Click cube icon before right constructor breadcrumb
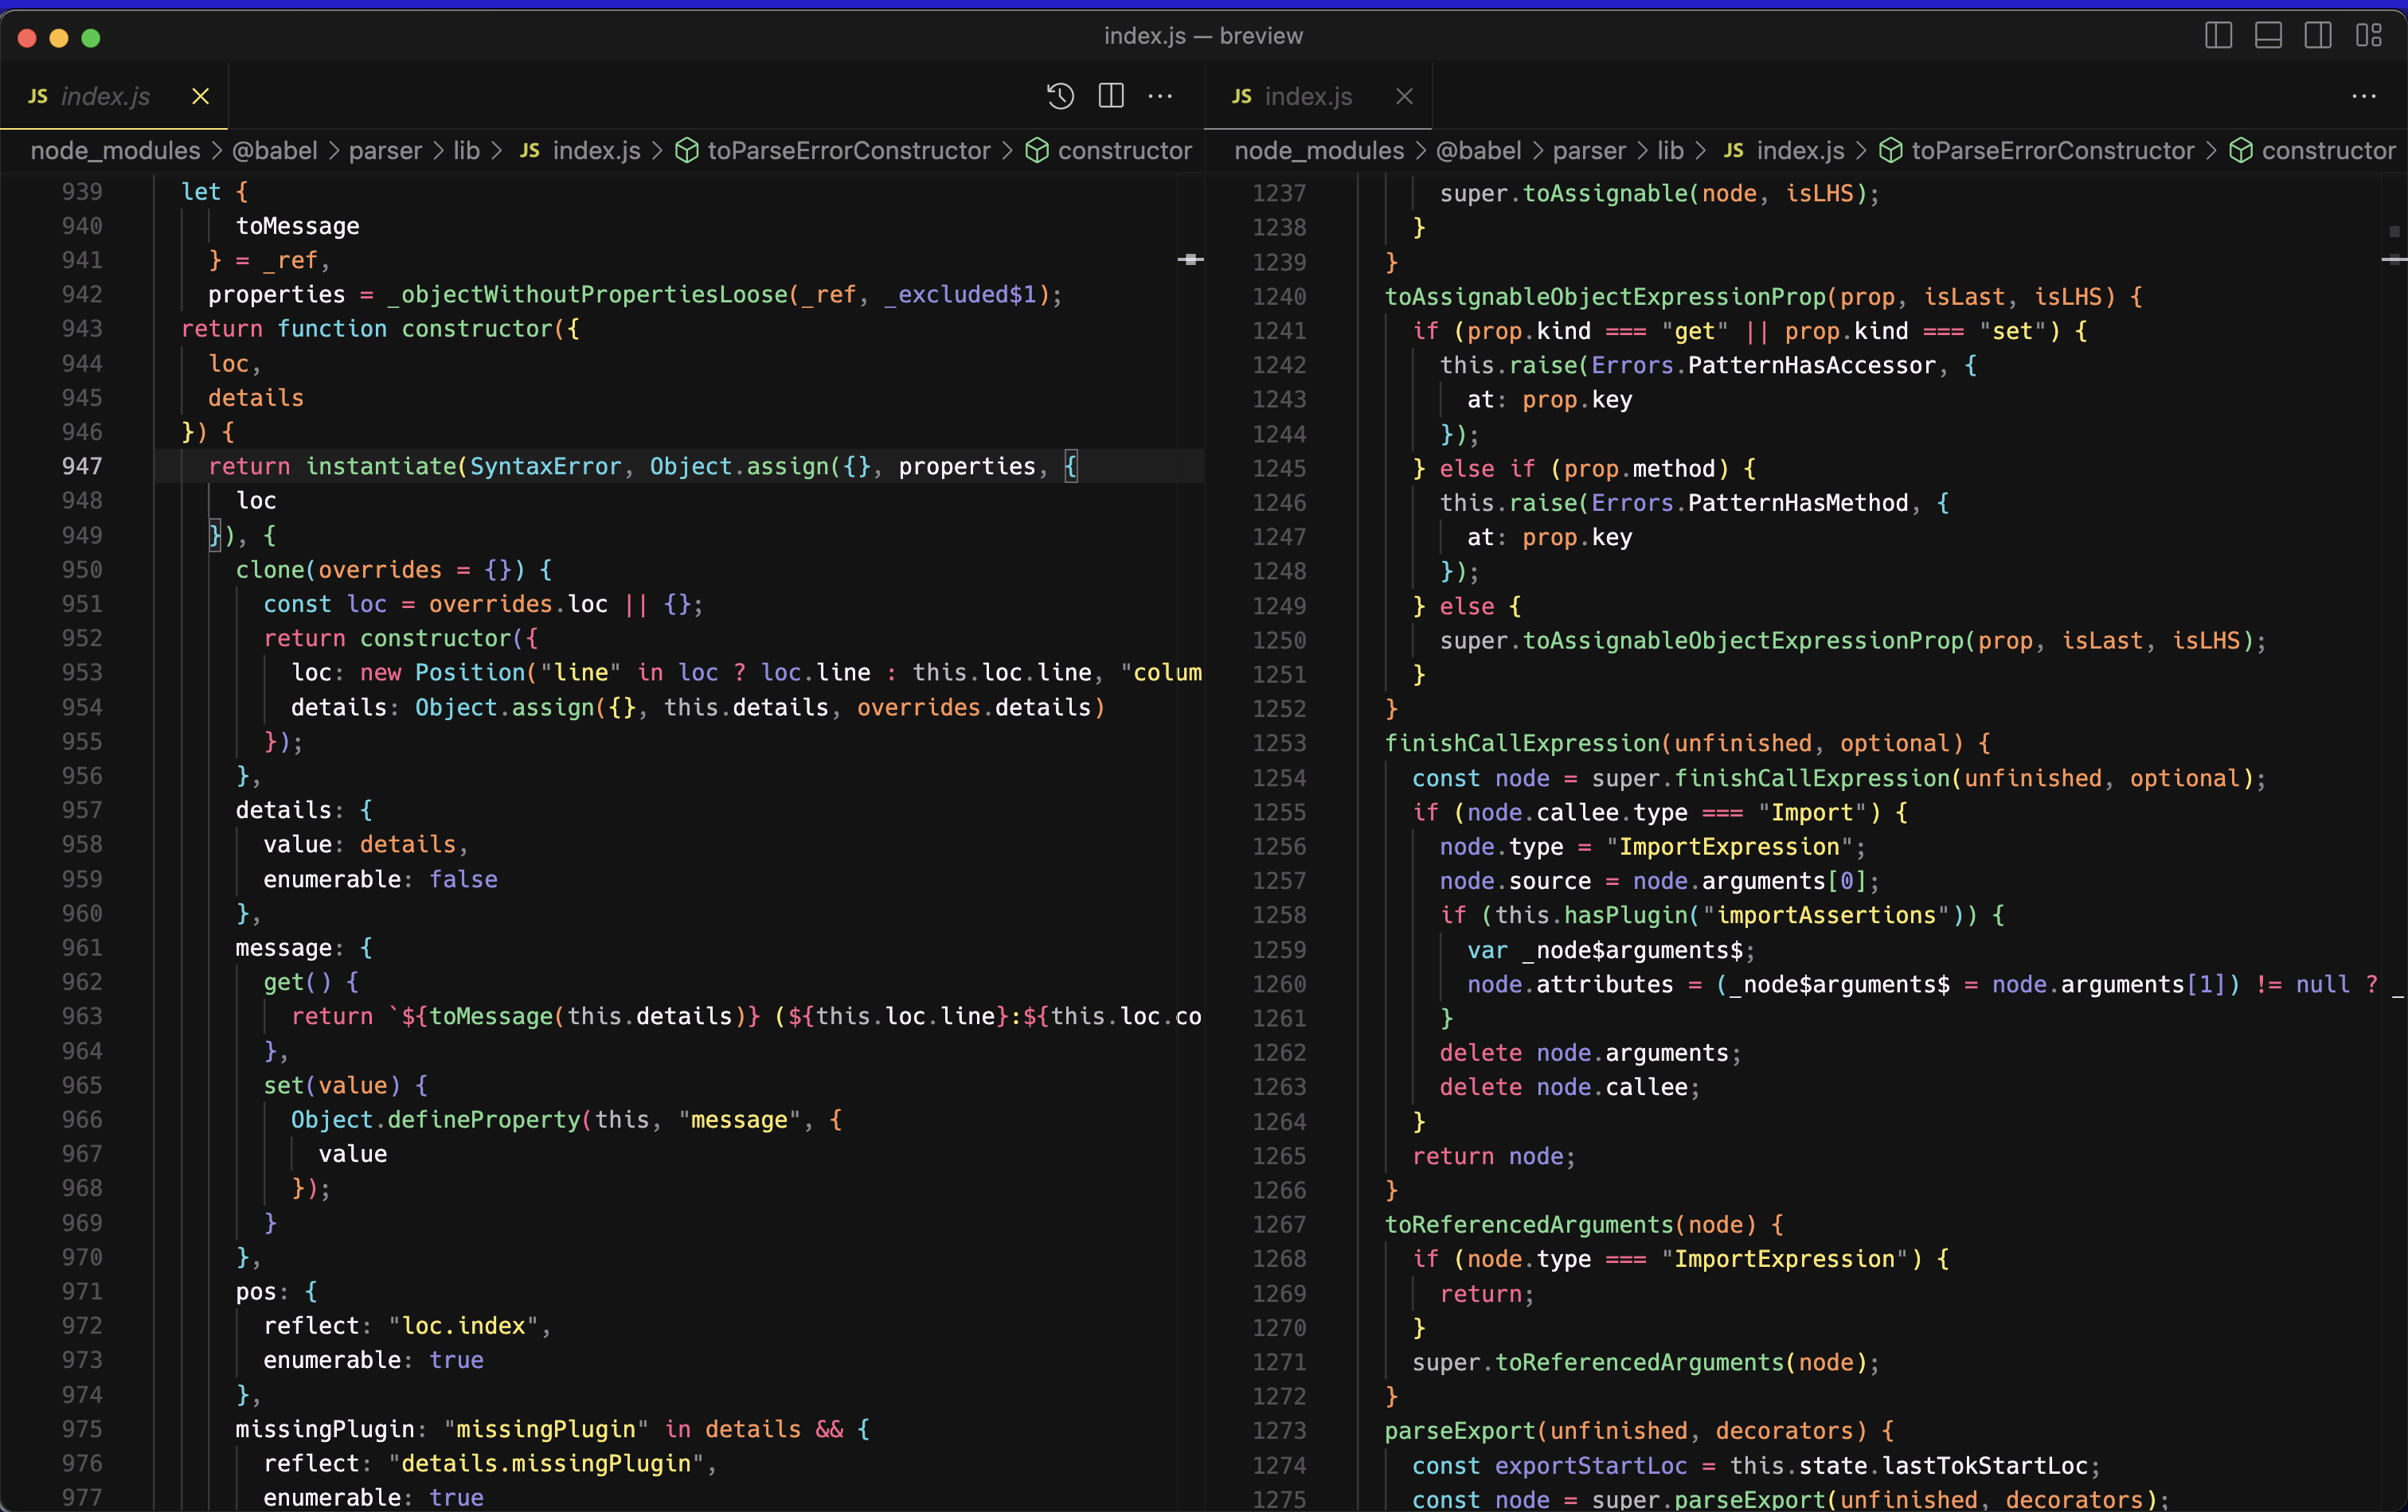 pos(2242,151)
